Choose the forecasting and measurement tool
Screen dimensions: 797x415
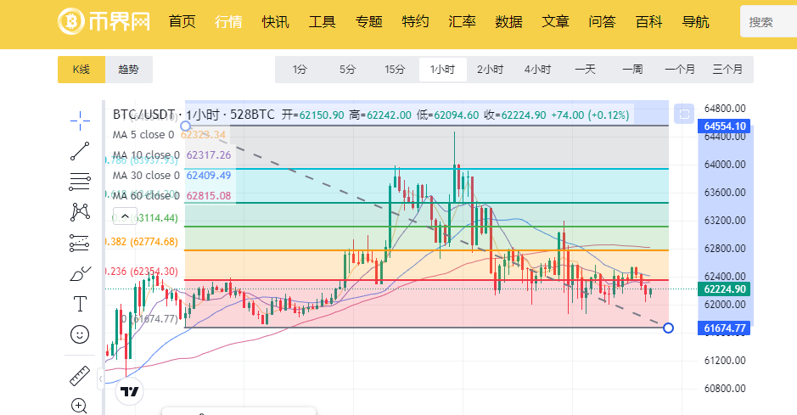(x=80, y=243)
